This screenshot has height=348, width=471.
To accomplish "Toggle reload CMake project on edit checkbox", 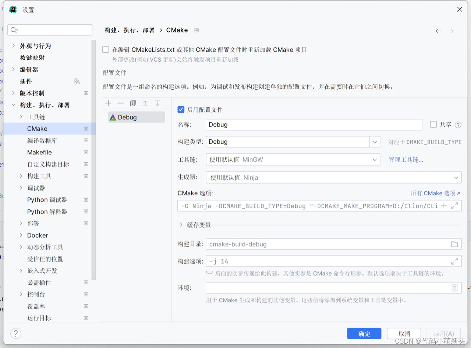I will tap(106, 49).
